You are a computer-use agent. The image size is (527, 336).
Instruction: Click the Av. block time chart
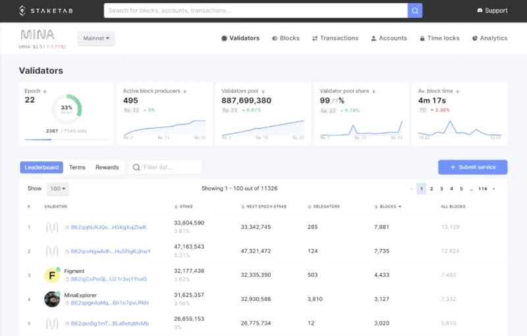[x=460, y=128]
